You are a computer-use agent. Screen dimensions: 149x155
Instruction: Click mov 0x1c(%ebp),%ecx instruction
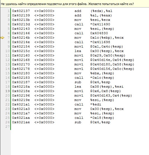[99, 38]
